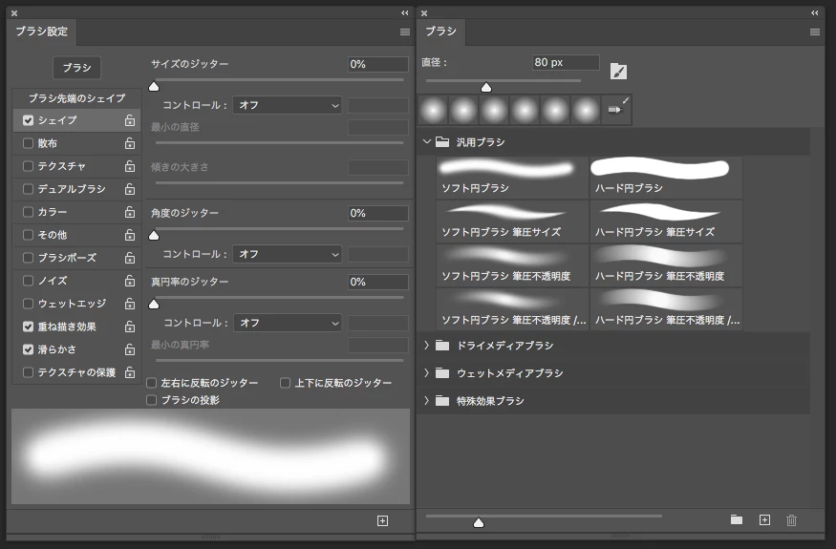This screenshot has height=549, width=836.
Task: Disable the 重ね描き効果 checkbox
Action: click(x=29, y=327)
